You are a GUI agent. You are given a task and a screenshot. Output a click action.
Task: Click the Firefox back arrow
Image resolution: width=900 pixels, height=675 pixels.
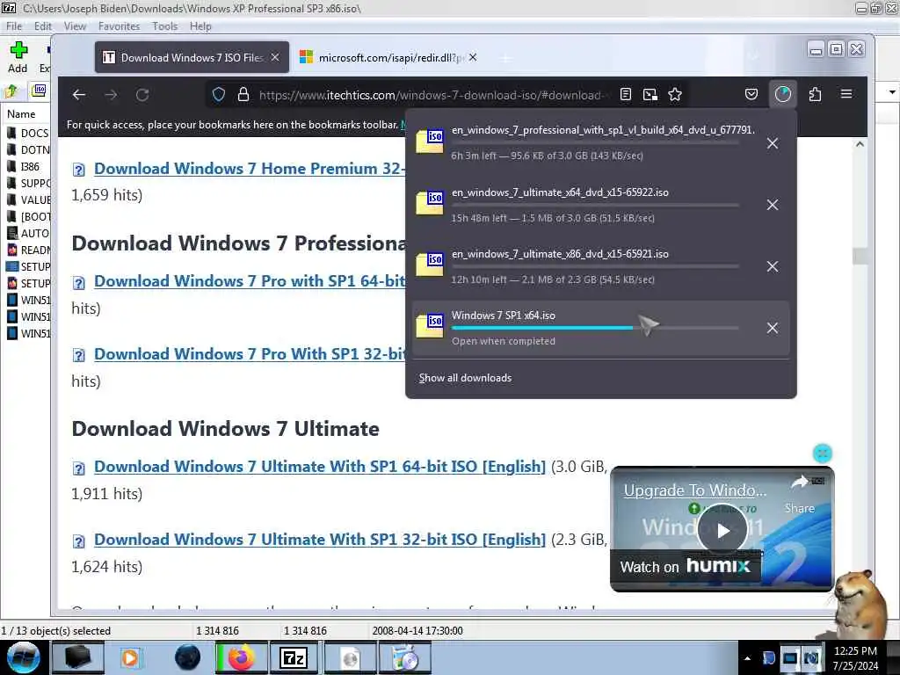point(79,95)
